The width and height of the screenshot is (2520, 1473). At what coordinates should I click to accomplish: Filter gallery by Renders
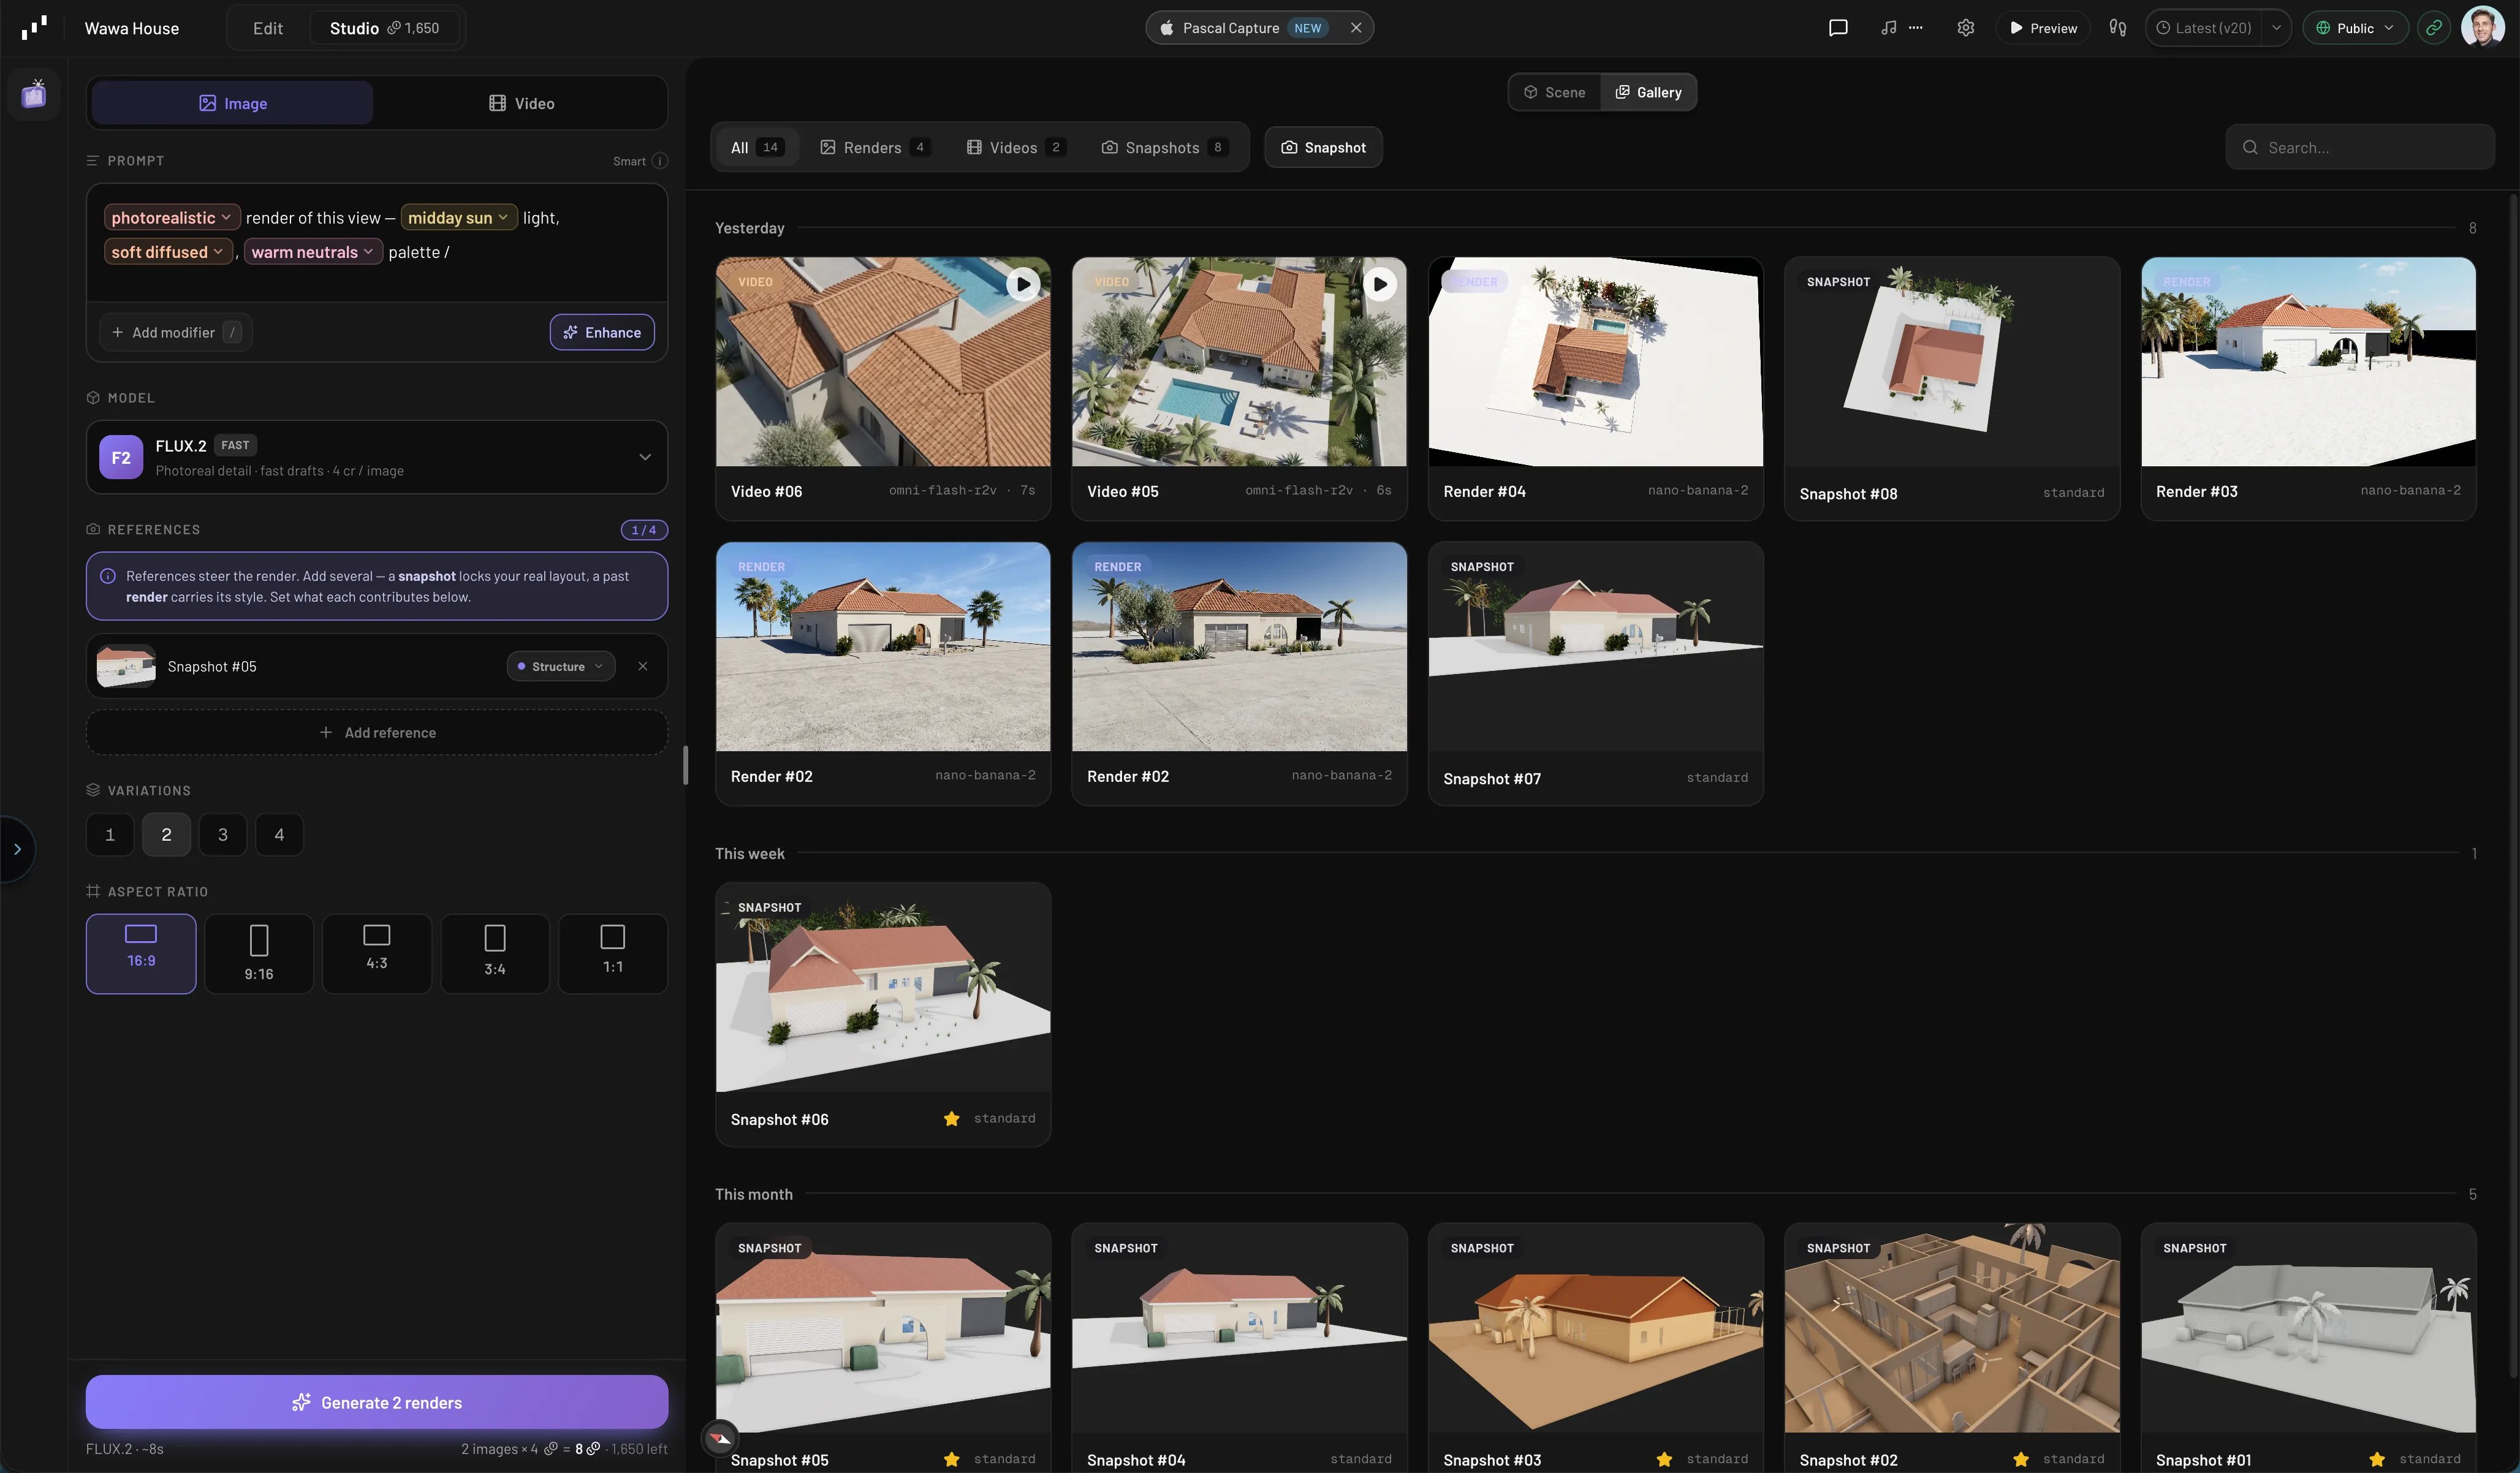coord(875,148)
